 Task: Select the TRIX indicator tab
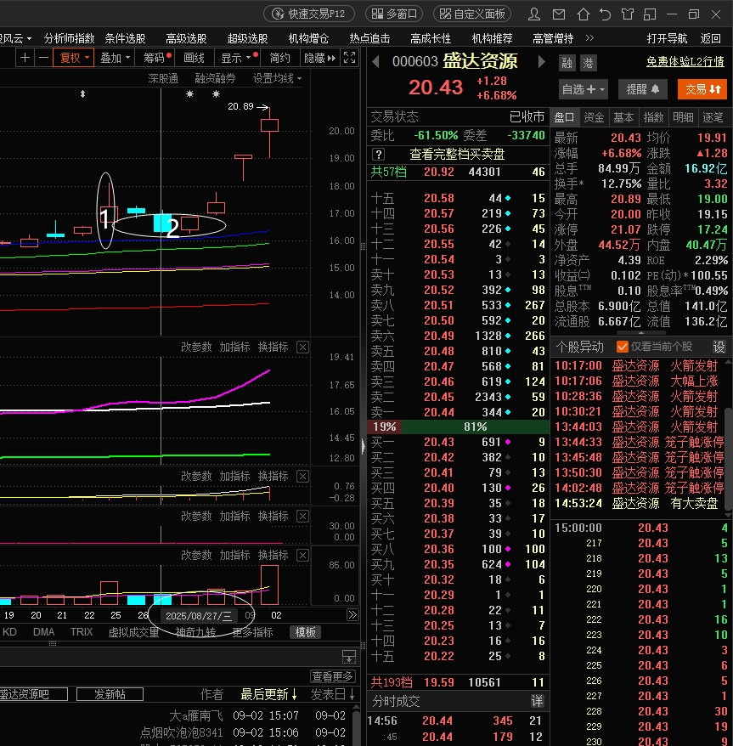[x=82, y=632]
